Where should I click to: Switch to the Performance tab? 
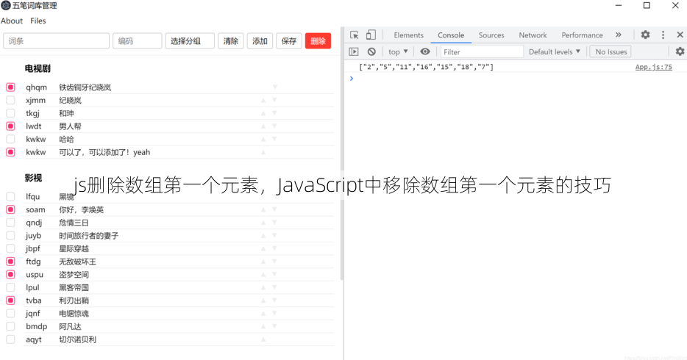click(582, 35)
